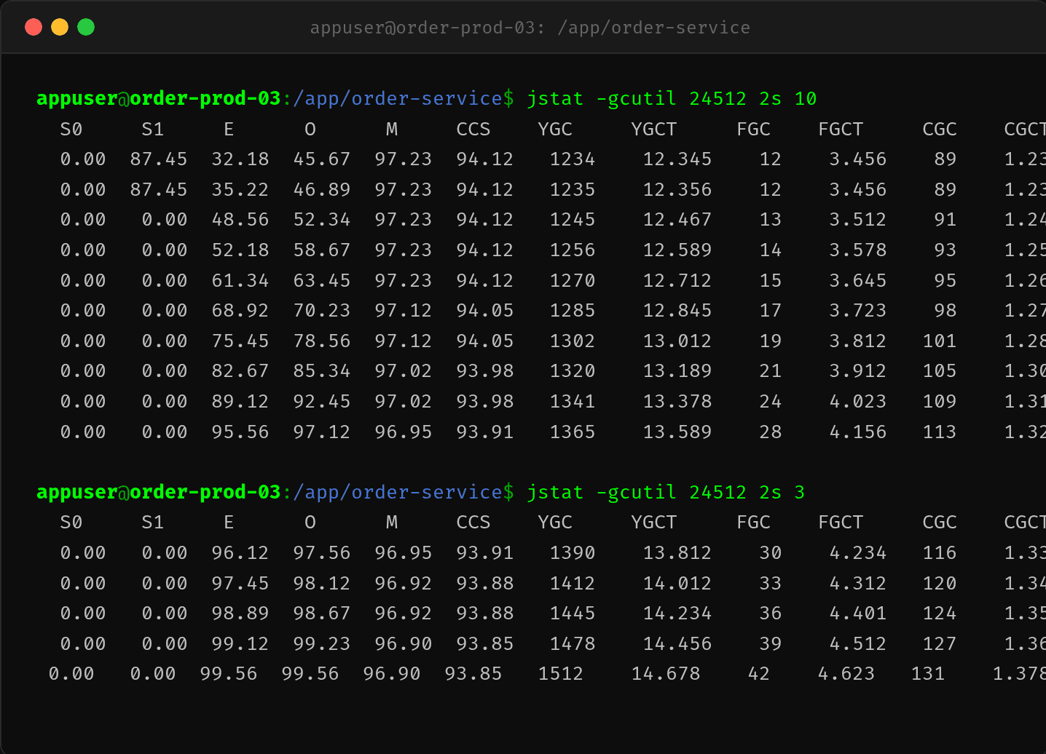1046x754 pixels.
Task: Click E value '75.45'
Action: click(240, 341)
